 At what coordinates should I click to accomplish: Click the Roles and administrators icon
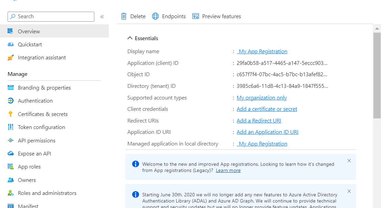click(x=10, y=193)
